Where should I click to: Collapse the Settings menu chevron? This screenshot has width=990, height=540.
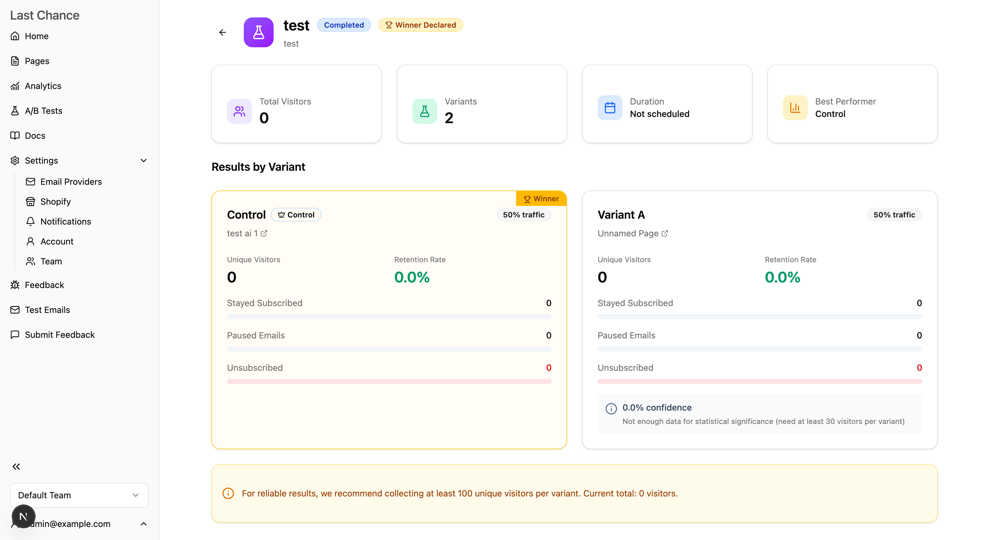point(144,161)
